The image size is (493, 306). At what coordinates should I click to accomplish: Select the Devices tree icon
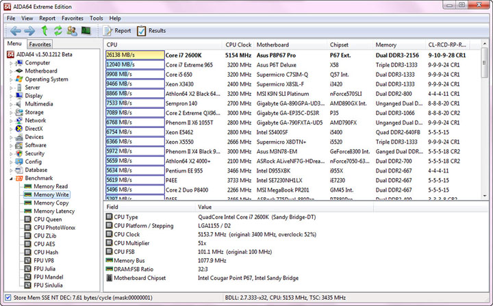pyautogui.click(x=19, y=137)
